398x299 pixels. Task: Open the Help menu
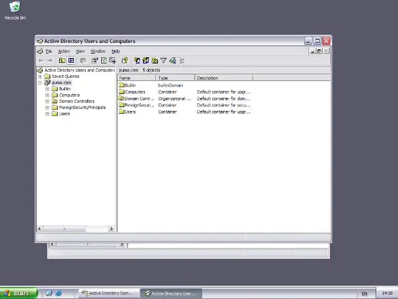point(116,51)
